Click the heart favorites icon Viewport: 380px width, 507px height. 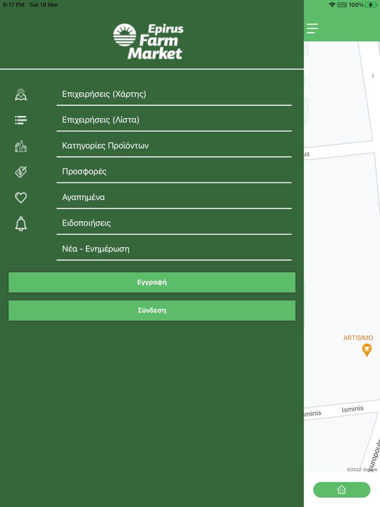[21, 198]
